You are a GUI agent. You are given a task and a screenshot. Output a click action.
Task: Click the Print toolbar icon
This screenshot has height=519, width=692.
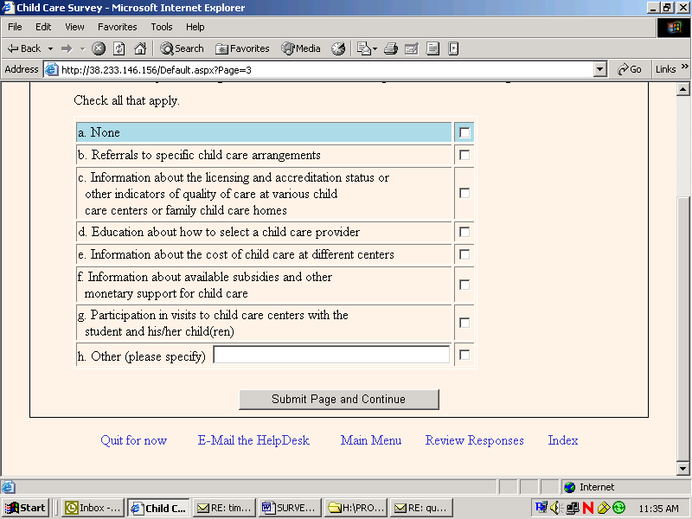tap(391, 48)
